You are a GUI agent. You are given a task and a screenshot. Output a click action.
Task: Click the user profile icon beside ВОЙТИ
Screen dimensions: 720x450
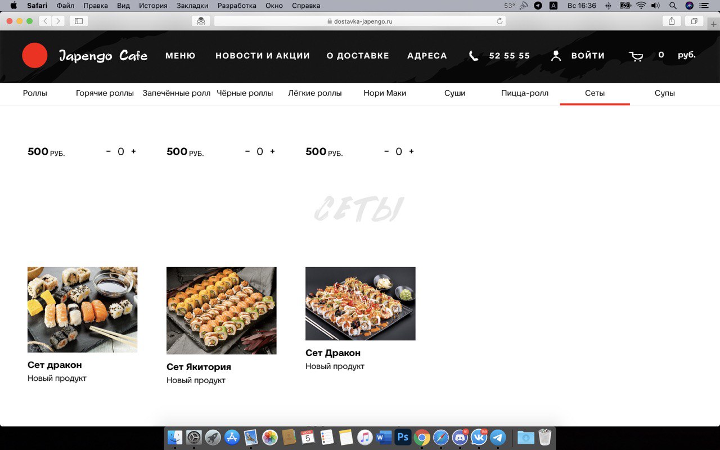[556, 56]
